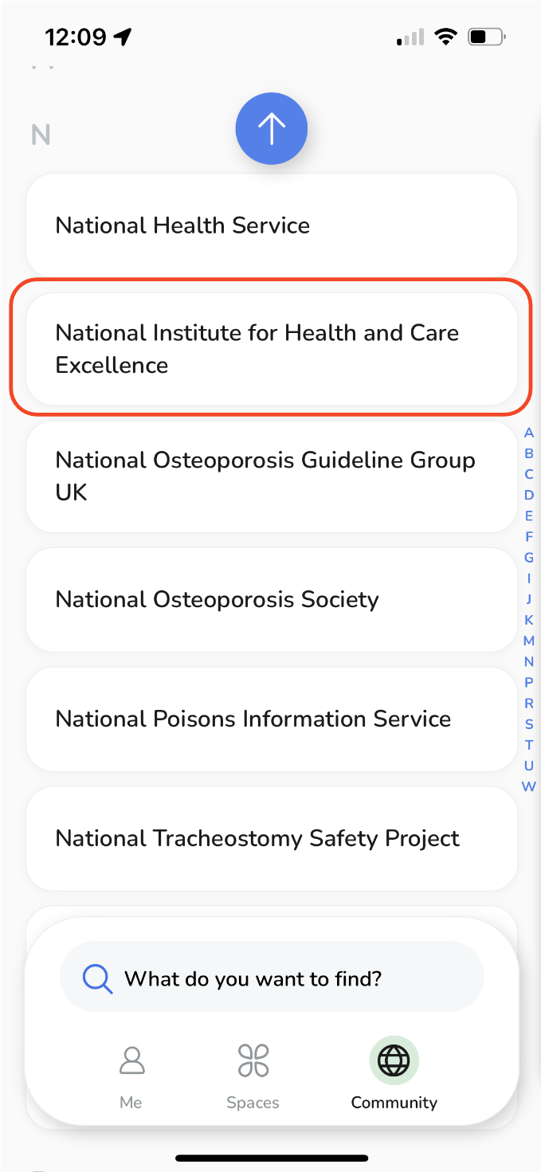Select the Community globe tab
The width and height of the screenshot is (541, 1172).
tap(394, 1061)
